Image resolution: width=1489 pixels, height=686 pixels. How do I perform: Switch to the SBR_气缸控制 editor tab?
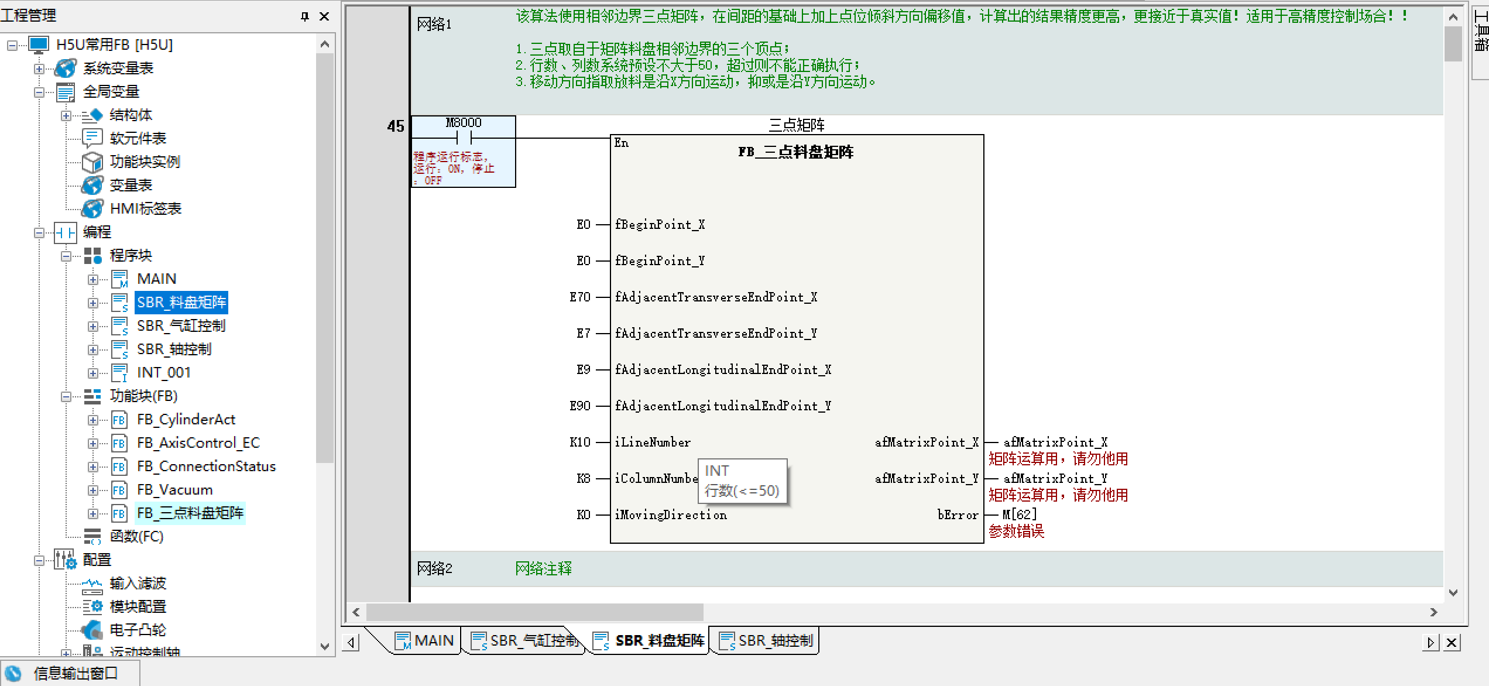[524, 641]
